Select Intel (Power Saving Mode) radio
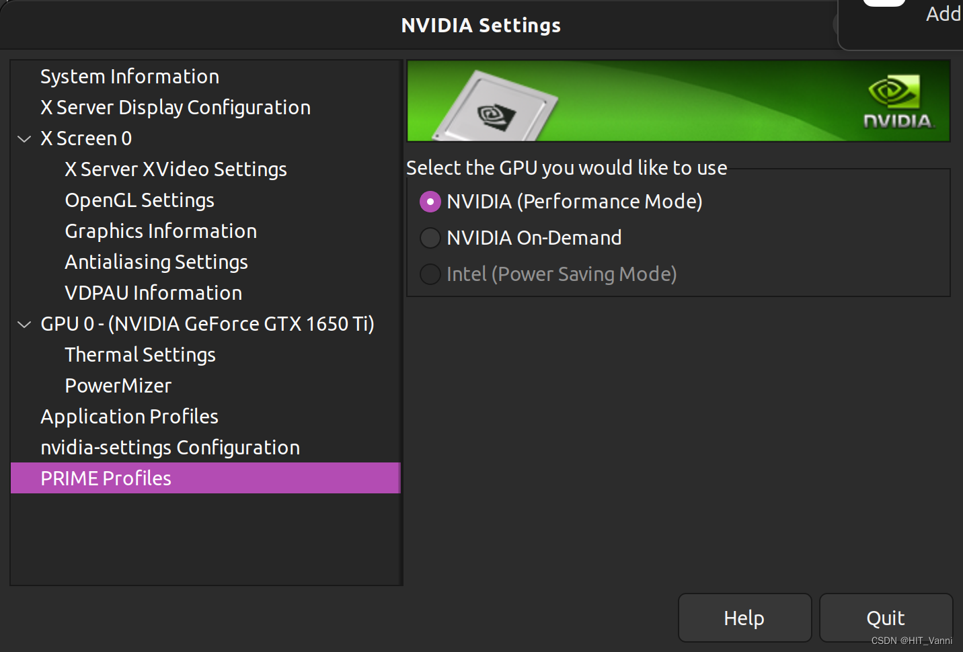Image resolution: width=963 pixels, height=652 pixels. click(x=430, y=274)
